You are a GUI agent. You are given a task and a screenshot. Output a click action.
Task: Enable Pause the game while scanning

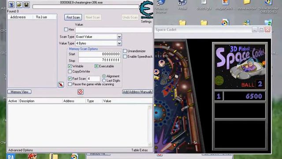pyautogui.click(x=70, y=84)
